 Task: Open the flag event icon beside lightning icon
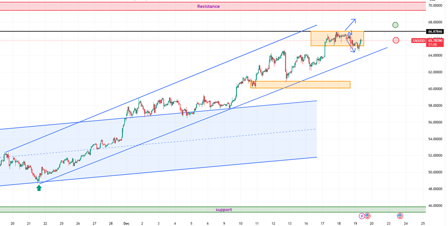coord(367,216)
